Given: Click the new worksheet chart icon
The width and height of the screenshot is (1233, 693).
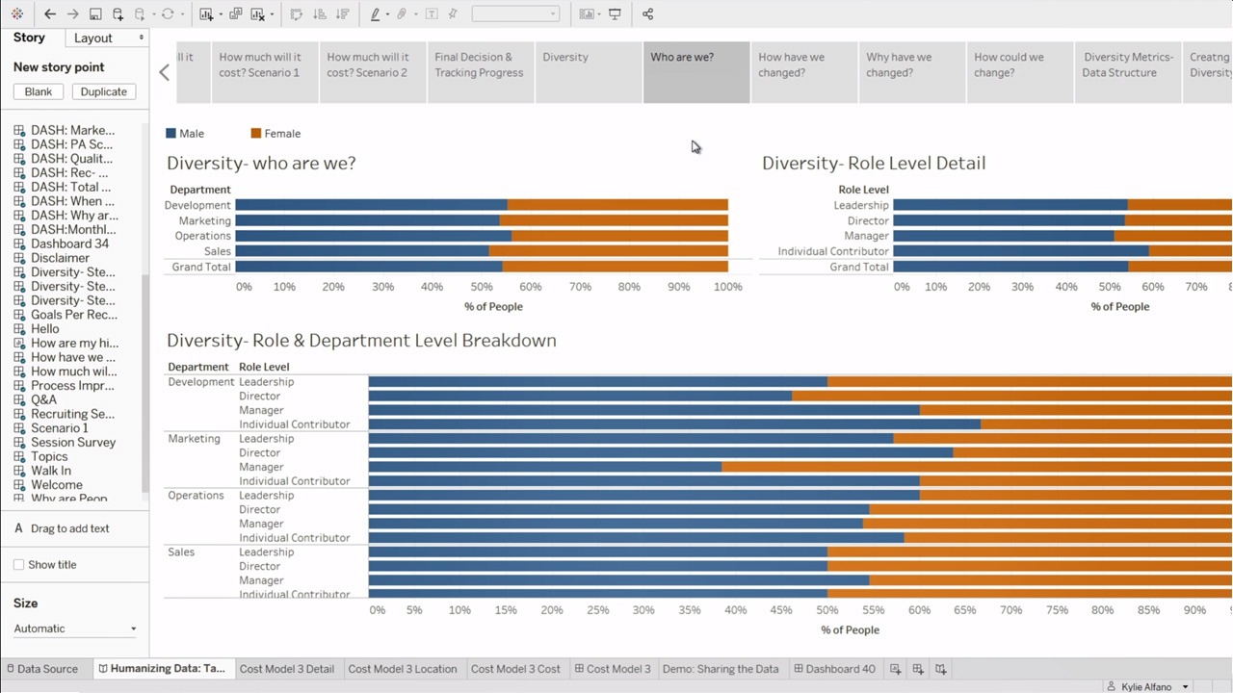Looking at the screenshot, I should click(x=206, y=14).
